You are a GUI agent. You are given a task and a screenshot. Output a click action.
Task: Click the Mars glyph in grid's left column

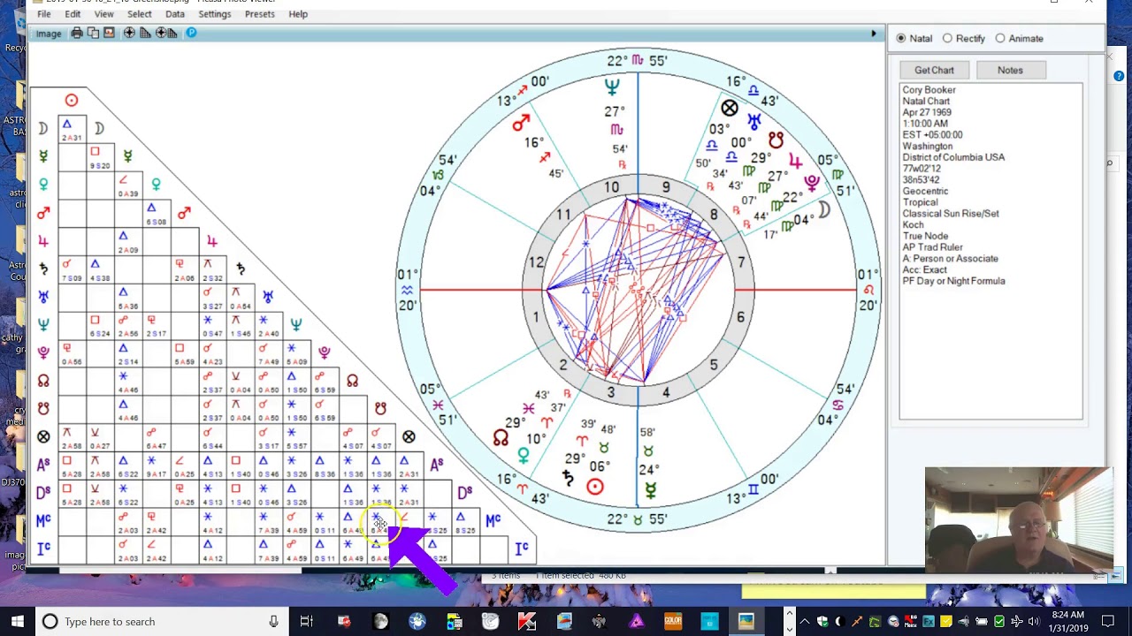(43, 213)
